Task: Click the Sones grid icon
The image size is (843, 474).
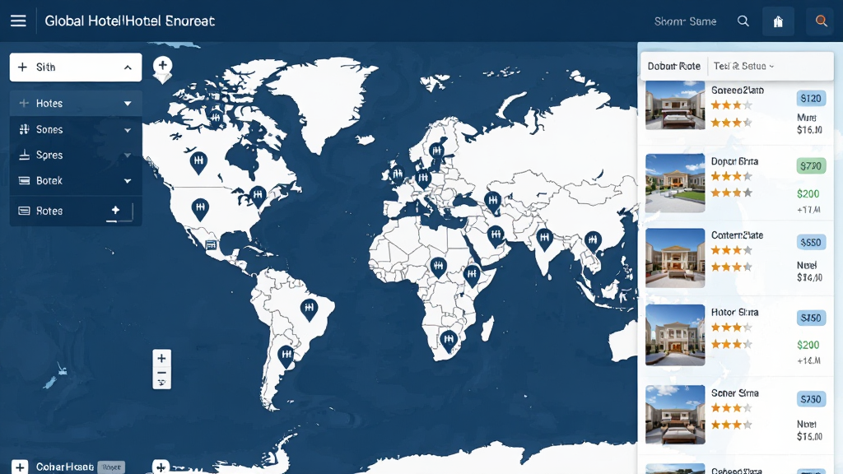Action: 24,129
